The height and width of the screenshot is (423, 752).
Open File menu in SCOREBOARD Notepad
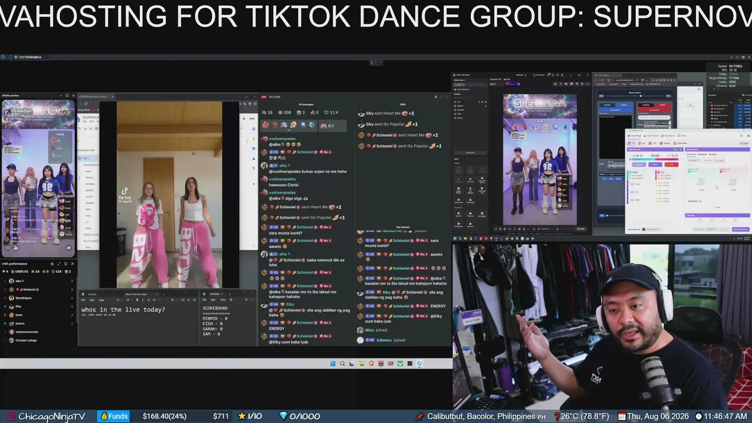point(204,300)
